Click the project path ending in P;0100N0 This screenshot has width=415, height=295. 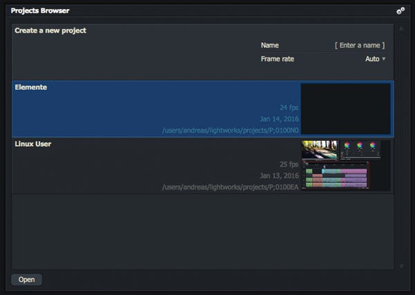[x=230, y=131]
